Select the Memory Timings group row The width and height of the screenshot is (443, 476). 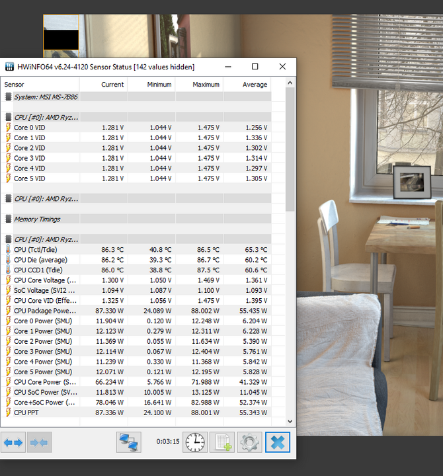136,219
